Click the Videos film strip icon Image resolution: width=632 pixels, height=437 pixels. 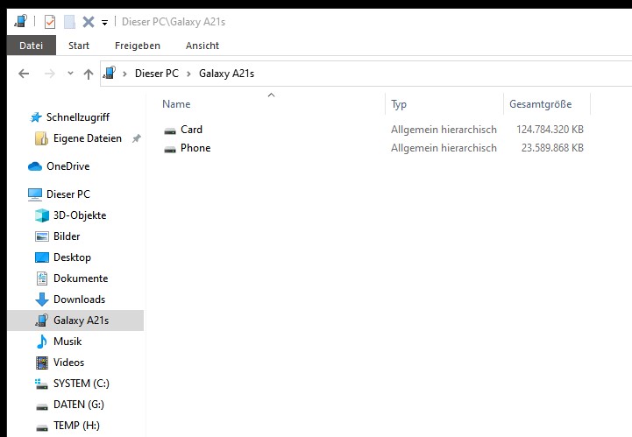(42, 363)
